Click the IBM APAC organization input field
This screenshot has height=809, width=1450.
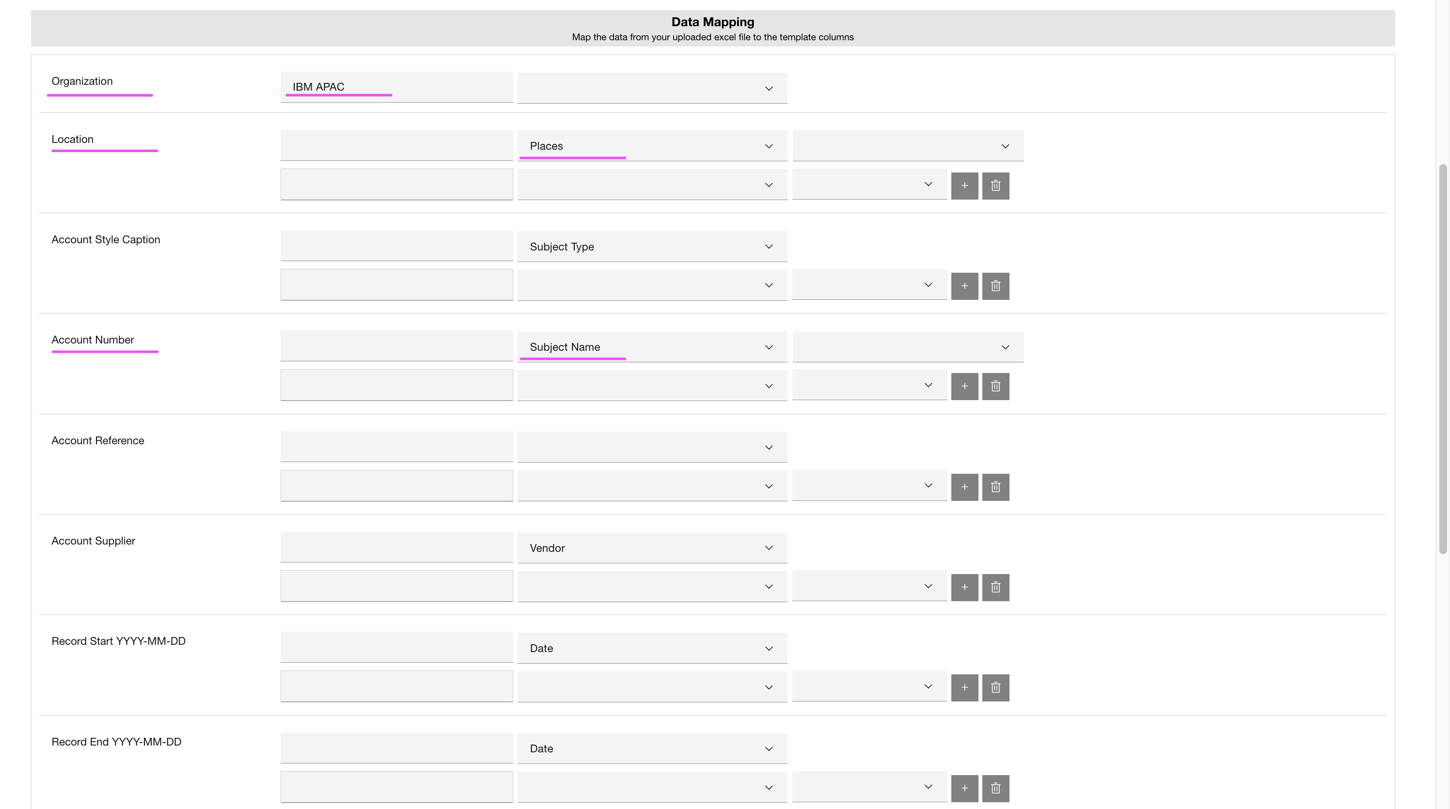(x=396, y=87)
